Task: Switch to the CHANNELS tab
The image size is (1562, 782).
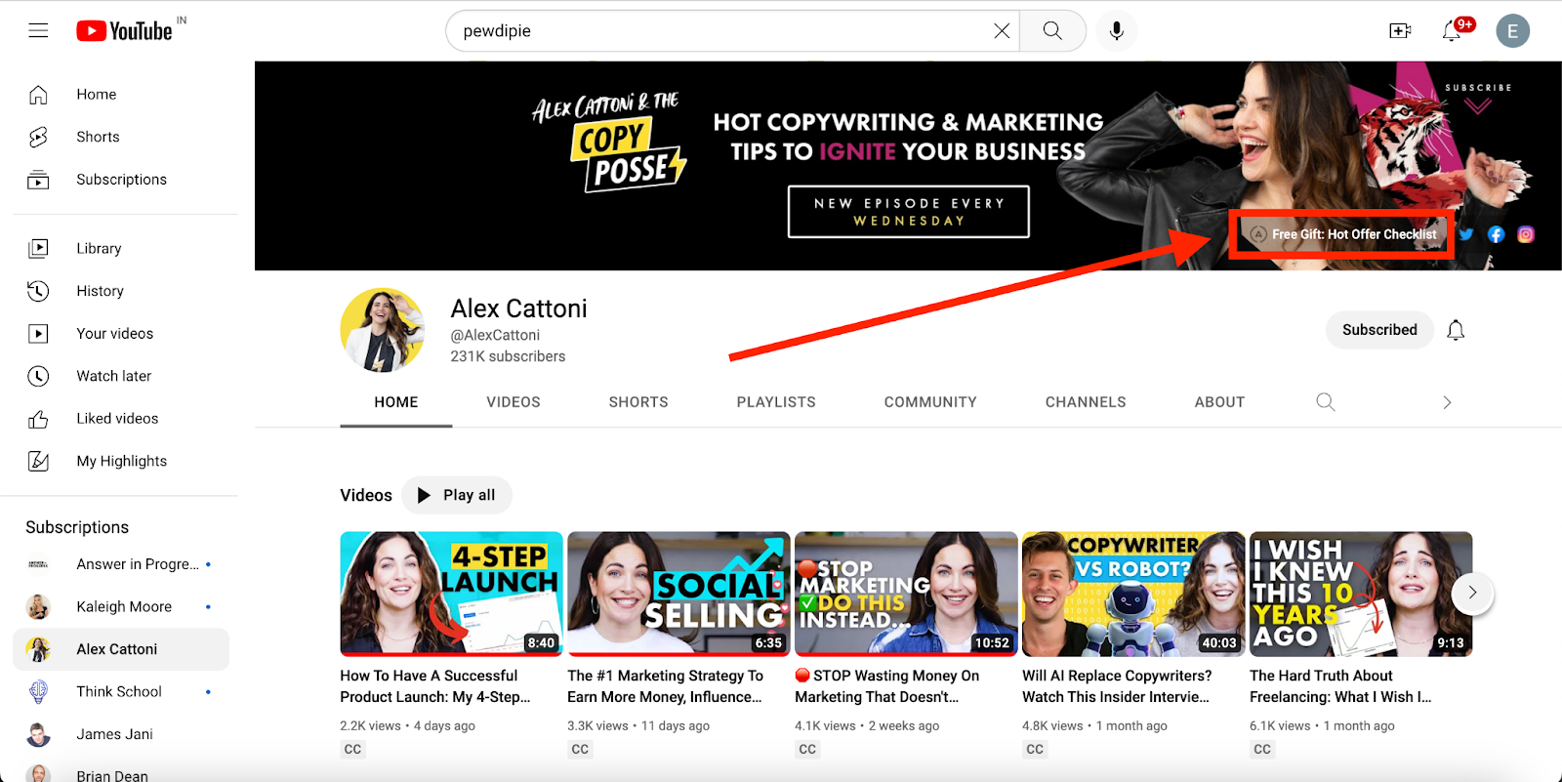Action: tap(1086, 402)
